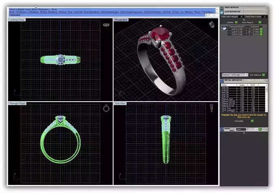The width and height of the screenshot is (275, 193).
Task: Click the Calculate label
Action: click(239, 121)
